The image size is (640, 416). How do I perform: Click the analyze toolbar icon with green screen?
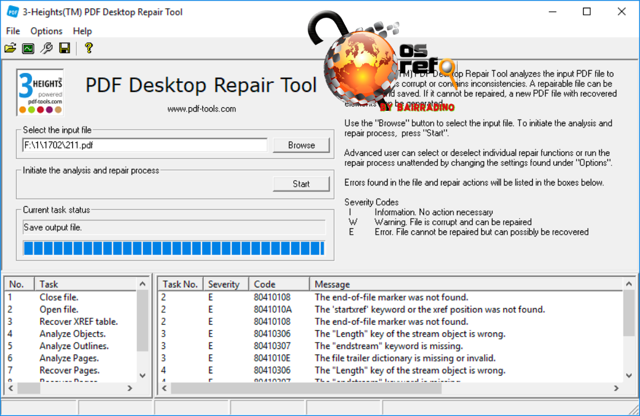pos(28,49)
